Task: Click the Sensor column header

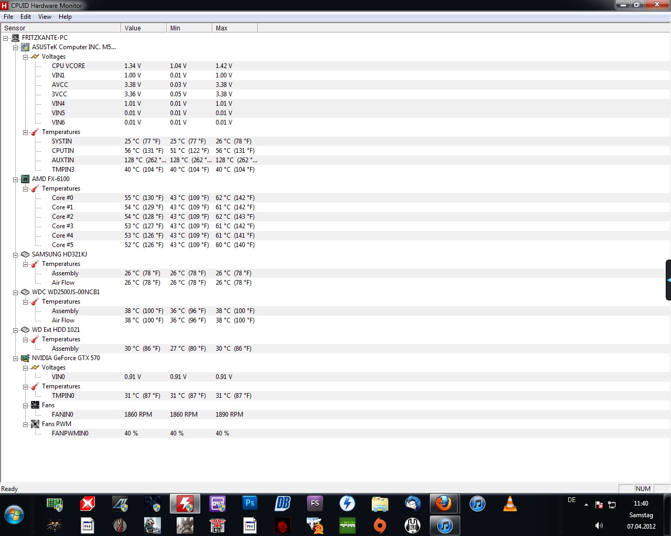Action: (x=60, y=28)
